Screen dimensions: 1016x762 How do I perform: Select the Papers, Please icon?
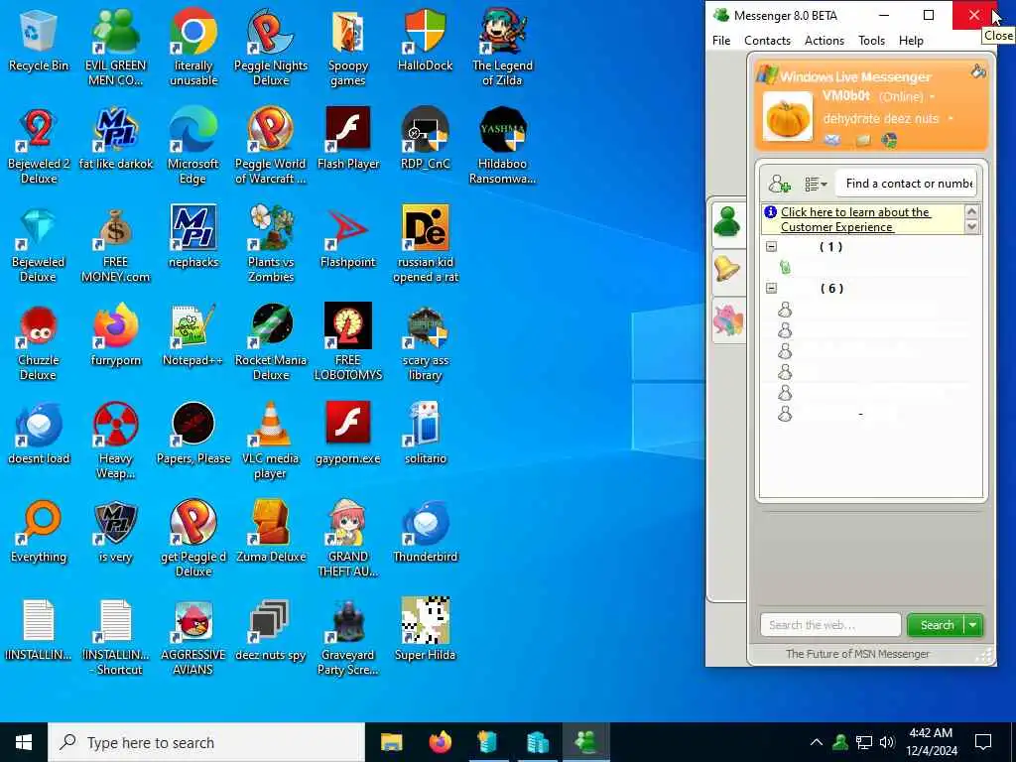[193, 434]
